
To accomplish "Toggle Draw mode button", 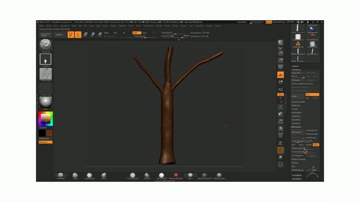I will (78, 35).
